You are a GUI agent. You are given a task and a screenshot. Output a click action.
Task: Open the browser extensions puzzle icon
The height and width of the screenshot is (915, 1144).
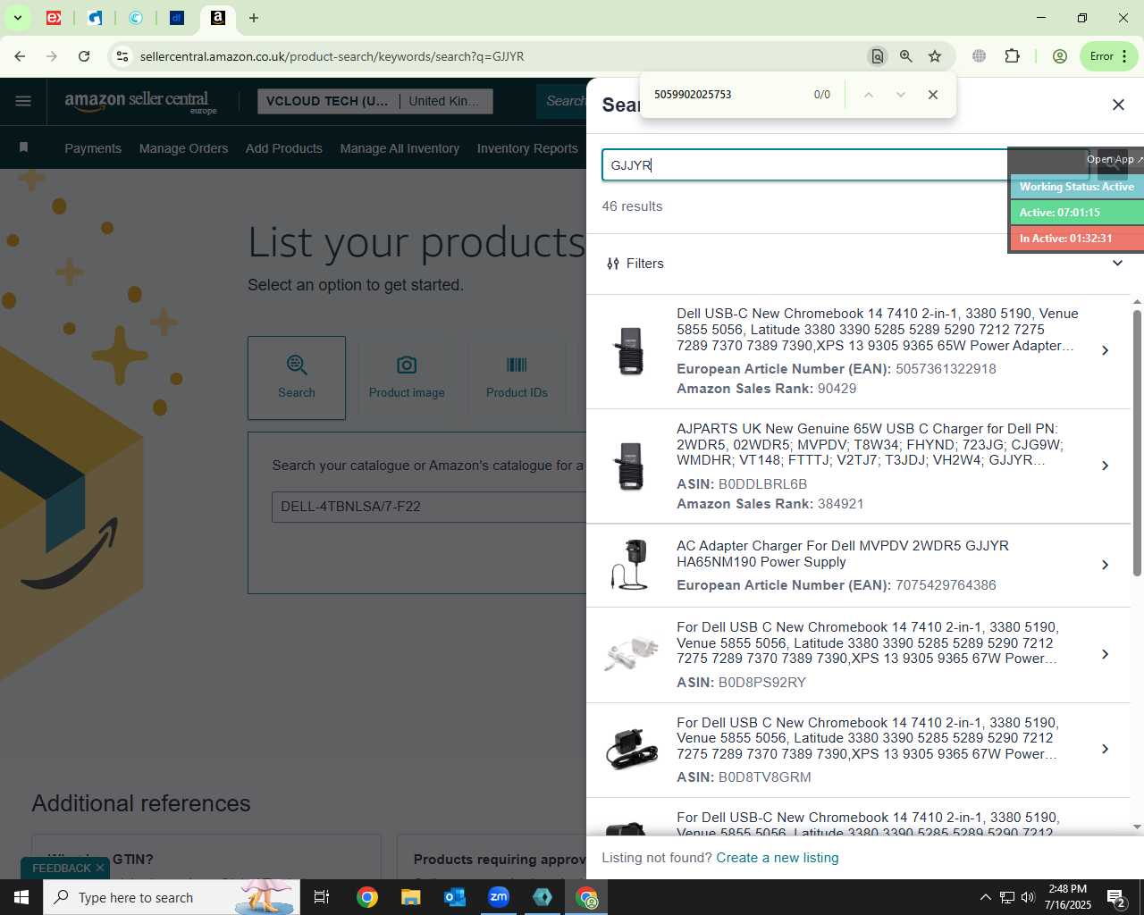pyautogui.click(x=1012, y=56)
